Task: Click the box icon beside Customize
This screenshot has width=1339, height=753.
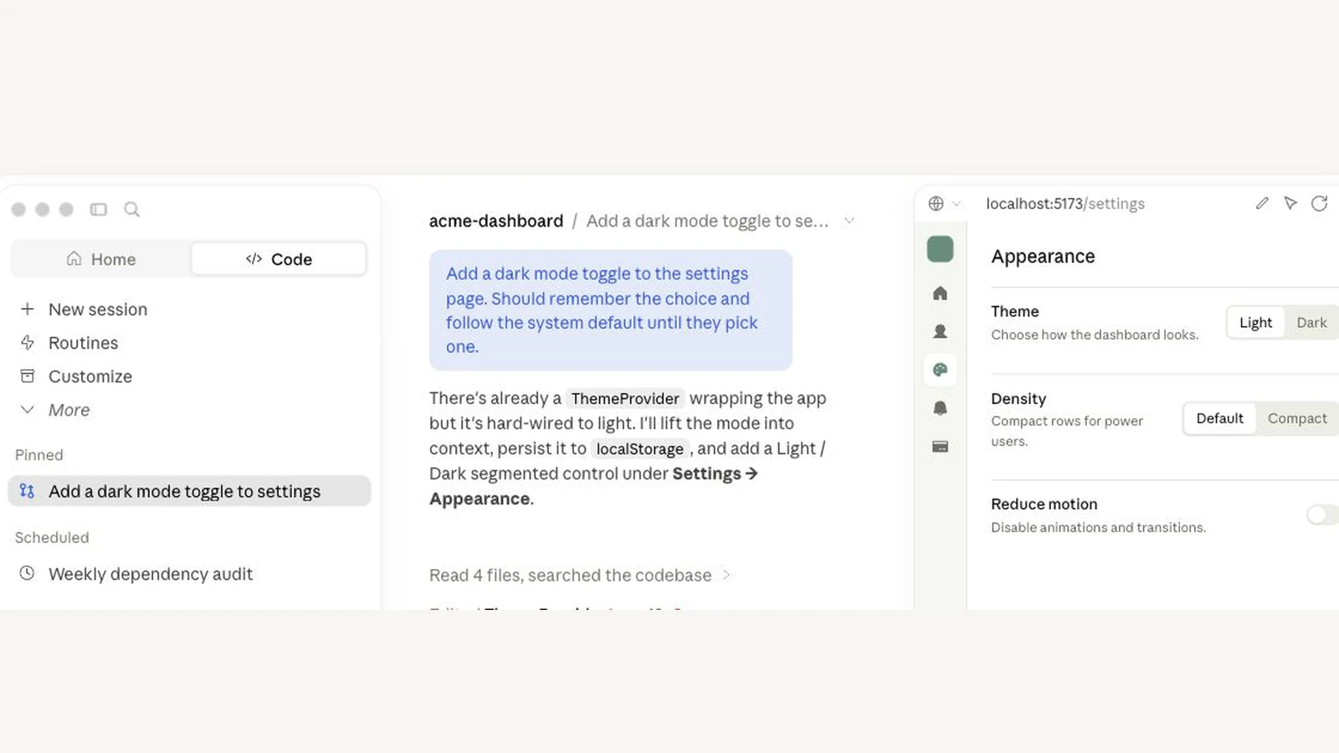Action: [x=28, y=376]
